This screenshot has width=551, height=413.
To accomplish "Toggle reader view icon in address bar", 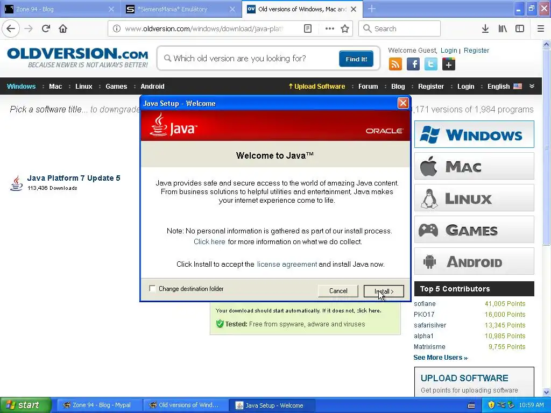I will tap(307, 29).
